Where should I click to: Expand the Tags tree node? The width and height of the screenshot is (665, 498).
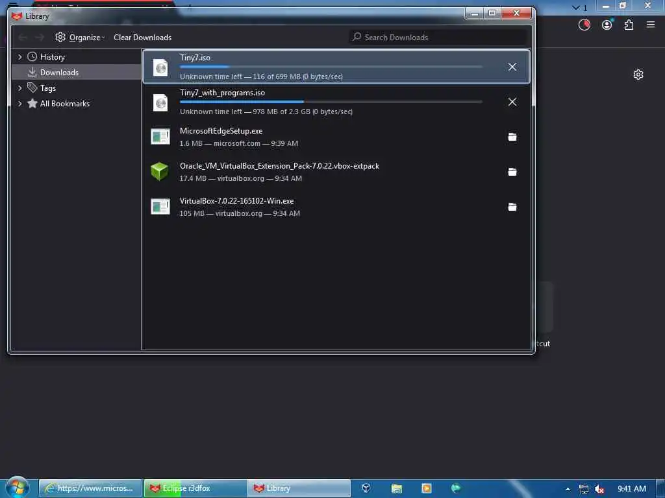[x=20, y=88]
